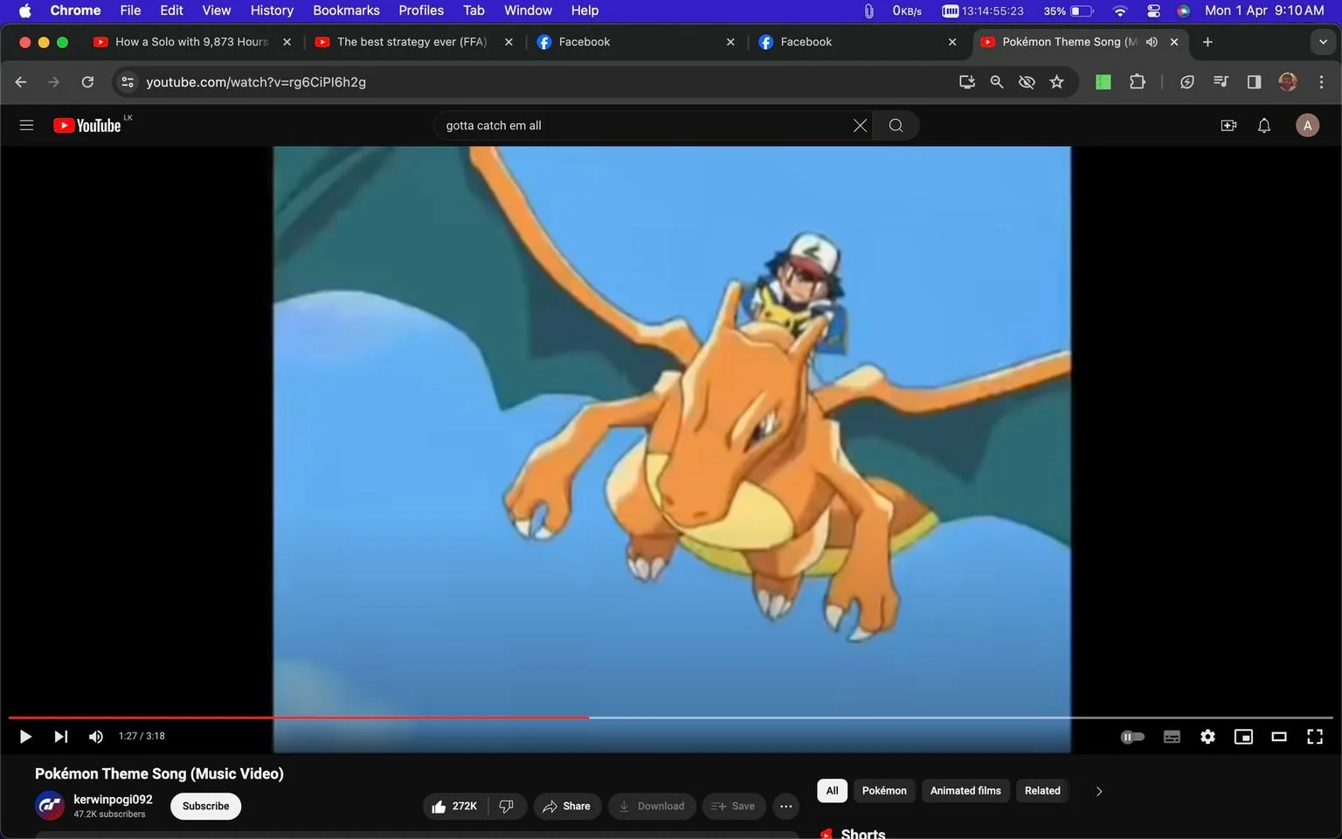The image size is (1342, 839).
Task: Open Wi-Fi status menu
Action: click(x=1119, y=10)
